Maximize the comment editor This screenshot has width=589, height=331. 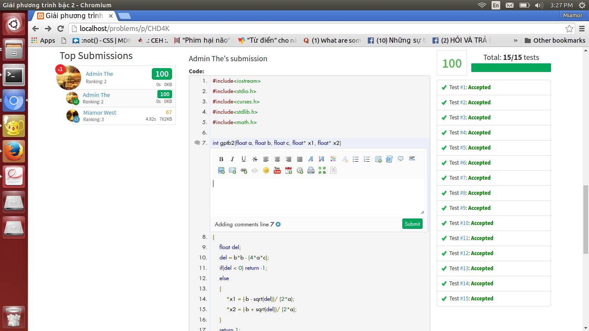(x=322, y=171)
